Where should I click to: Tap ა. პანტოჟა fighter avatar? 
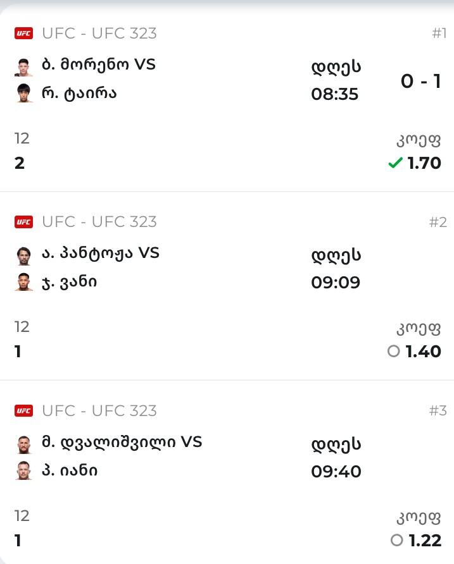point(23,255)
